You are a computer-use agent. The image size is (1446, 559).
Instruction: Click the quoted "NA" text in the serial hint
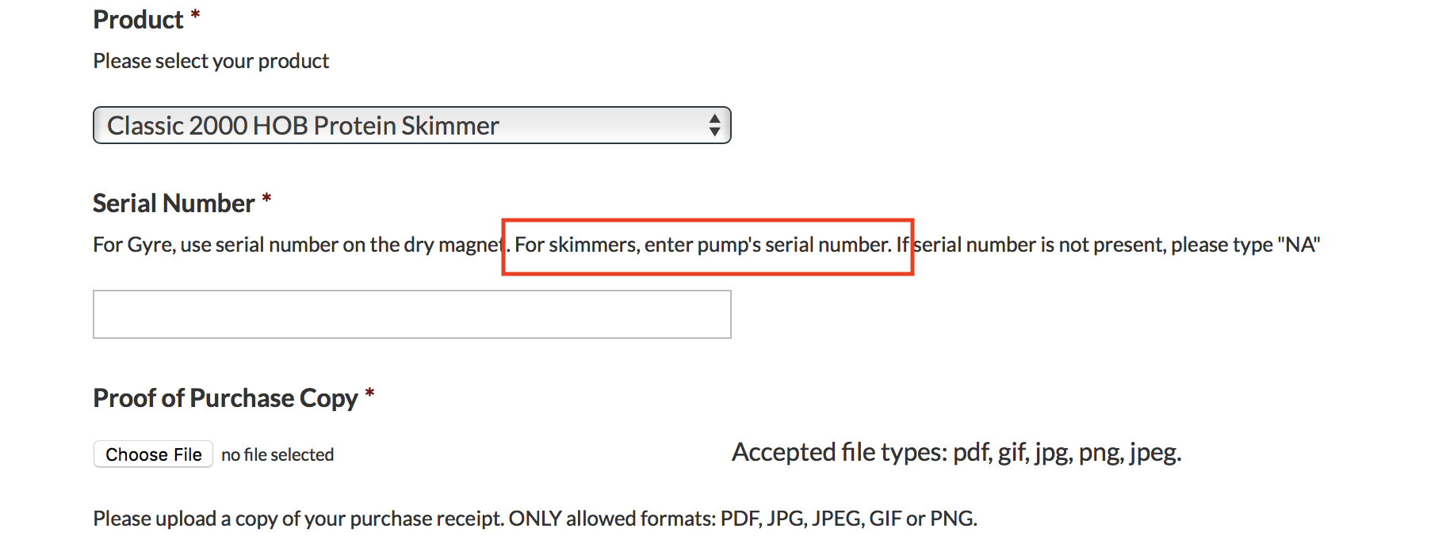click(x=1299, y=245)
